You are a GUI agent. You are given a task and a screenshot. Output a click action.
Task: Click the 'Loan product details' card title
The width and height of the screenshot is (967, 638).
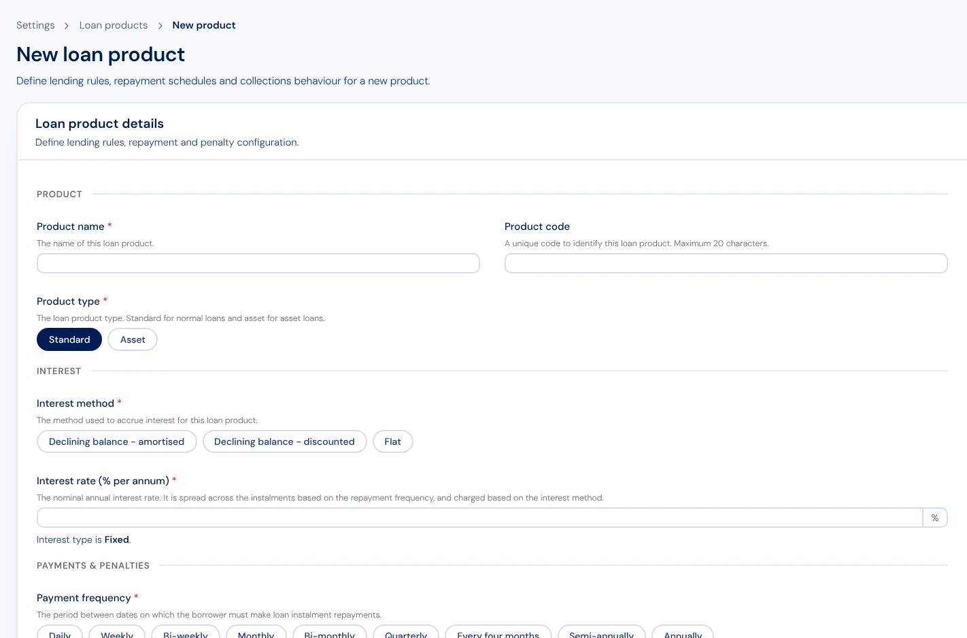click(99, 123)
